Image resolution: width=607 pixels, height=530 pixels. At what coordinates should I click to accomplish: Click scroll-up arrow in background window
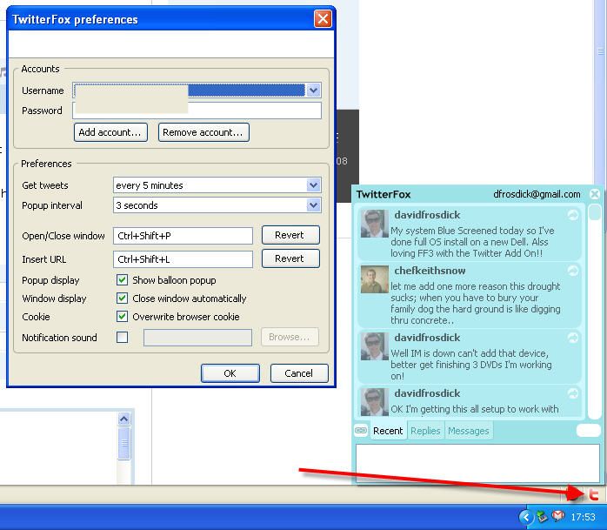point(123,419)
